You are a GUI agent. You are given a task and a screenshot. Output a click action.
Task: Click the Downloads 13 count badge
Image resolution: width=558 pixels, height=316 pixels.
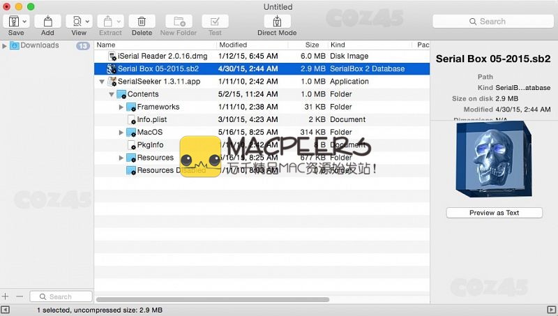pos(82,45)
